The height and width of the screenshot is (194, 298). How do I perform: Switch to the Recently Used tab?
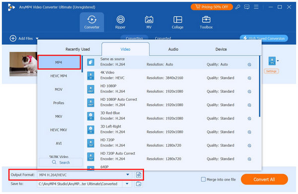pos(77,49)
